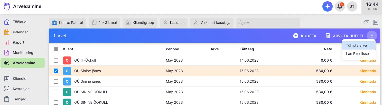Expand the Kliendigrupp filter
382x105 pixels.
pyautogui.click(x=140, y=23)
